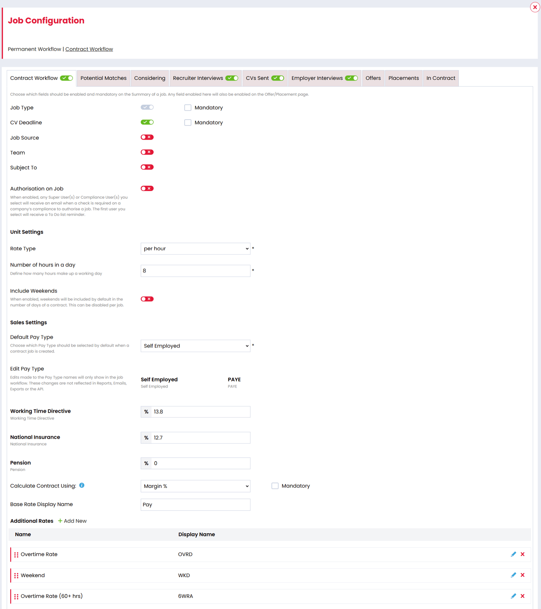Turn on the Include Weekends setting

click(147, 299)
